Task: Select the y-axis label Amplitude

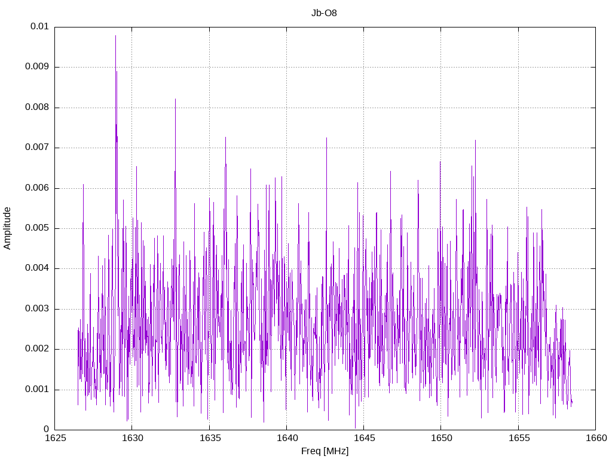Action: pyautogui.click(x=7, y=228)
